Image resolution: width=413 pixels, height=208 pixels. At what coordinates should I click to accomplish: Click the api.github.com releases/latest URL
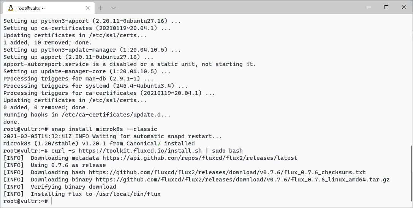click(199, 158)
